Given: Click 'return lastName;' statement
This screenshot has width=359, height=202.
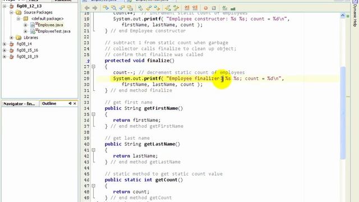Looking at the screenshot, I should pos(135,156).
